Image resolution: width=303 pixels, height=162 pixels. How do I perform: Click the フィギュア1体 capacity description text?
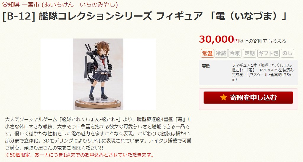pos(263,72)
